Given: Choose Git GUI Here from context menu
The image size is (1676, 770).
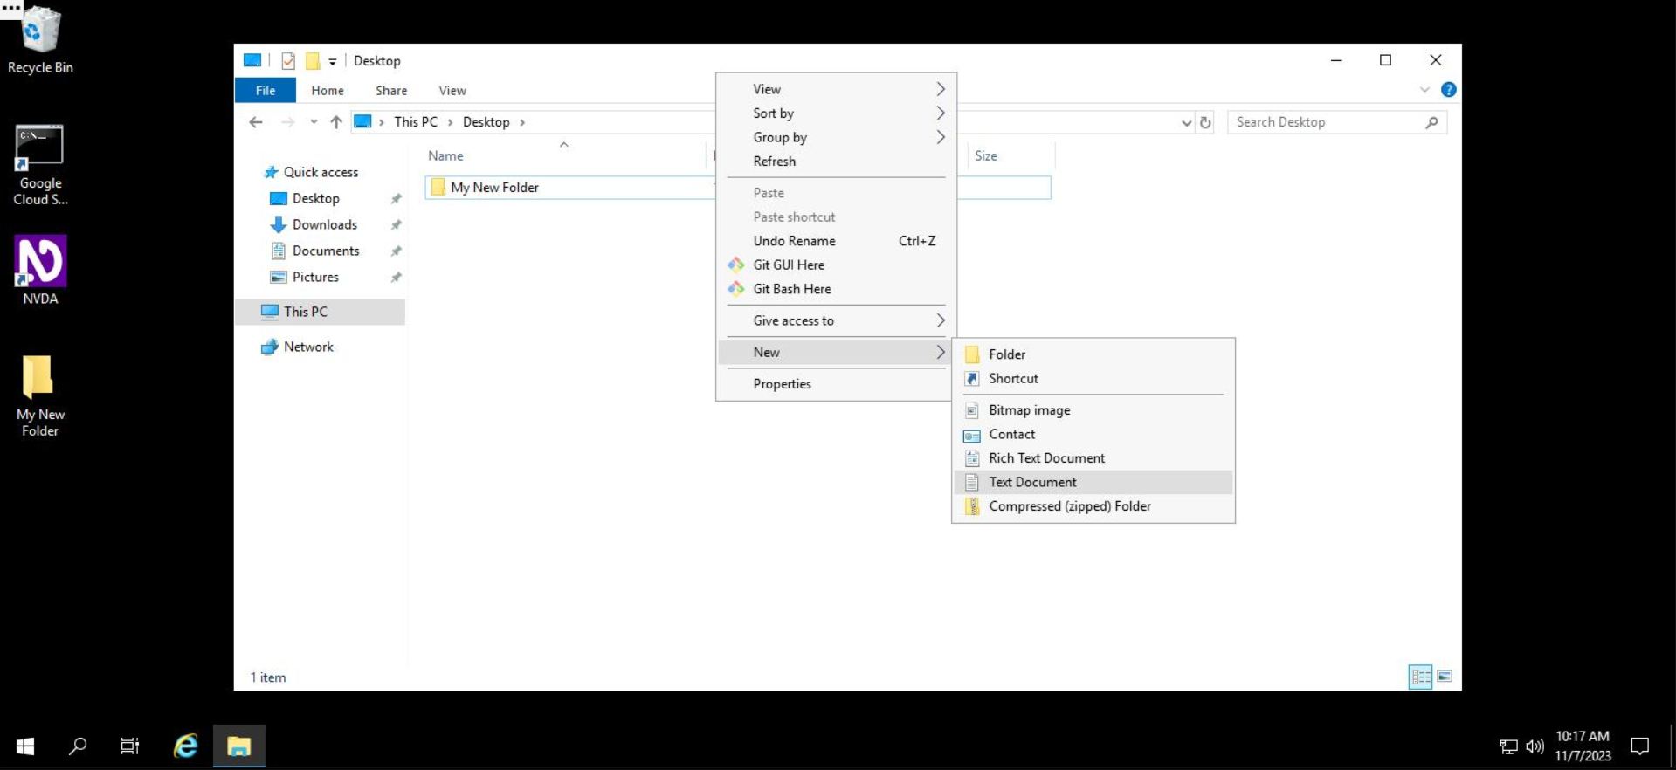Looking at the screenshot, I should click(836, 265).
